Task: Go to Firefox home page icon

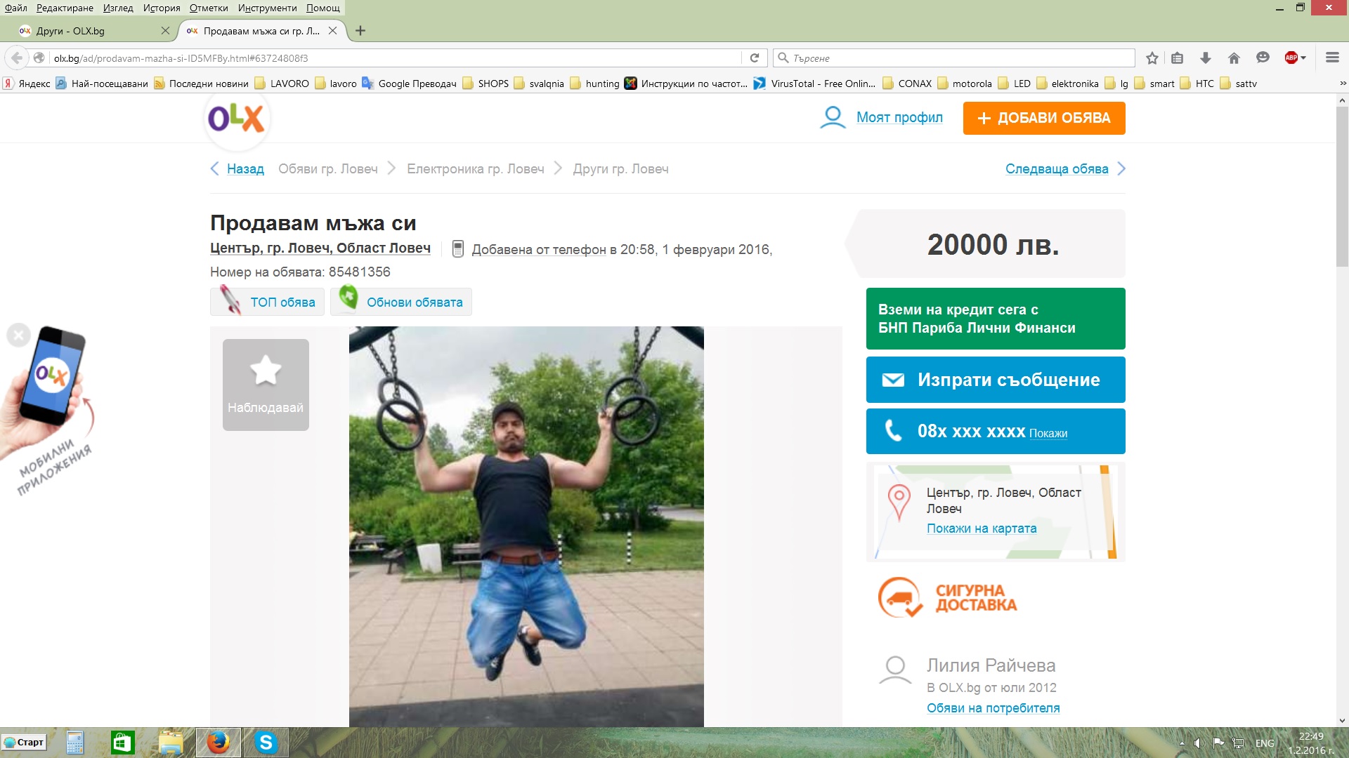Action: tap(1234, 58)
